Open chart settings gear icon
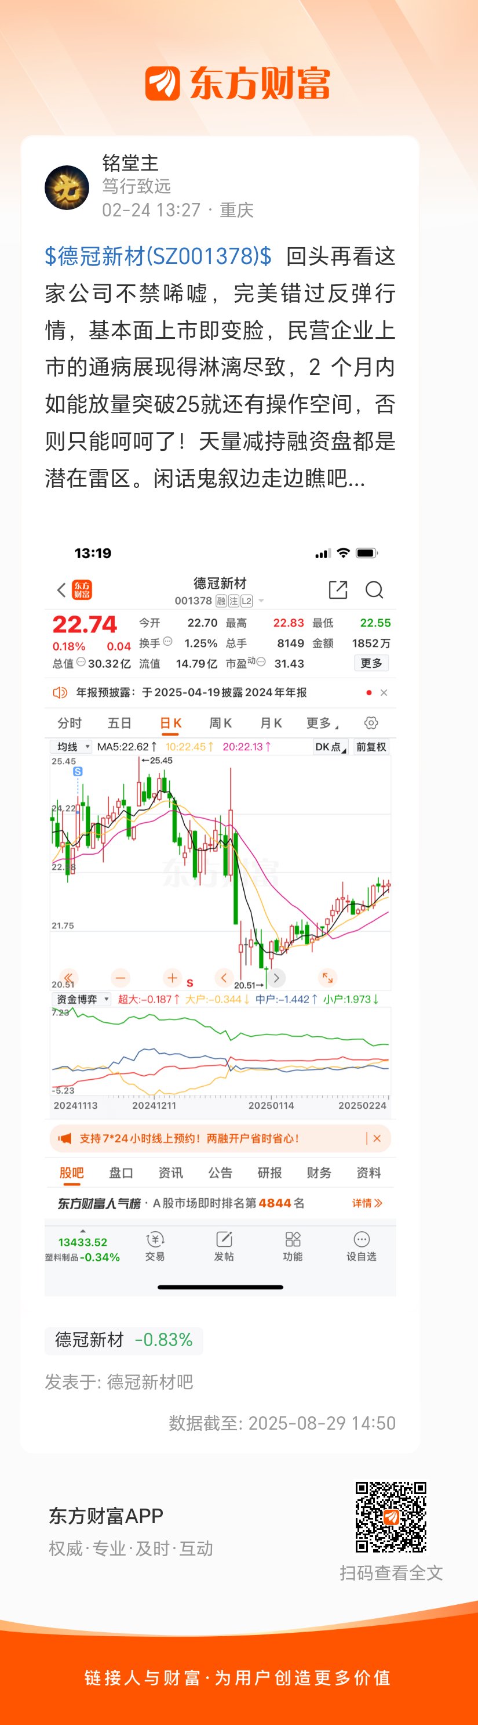478x1725 pixels. click(371, 722)
